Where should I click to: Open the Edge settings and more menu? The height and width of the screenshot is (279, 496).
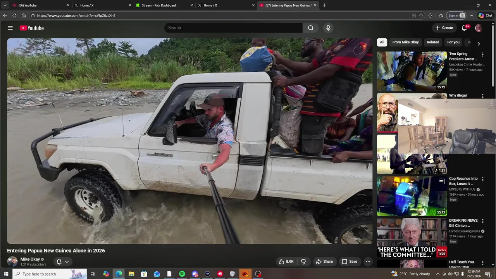[x=471, y=15]
